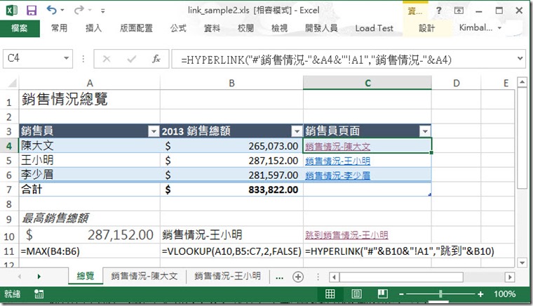Select all cells via corner triangle

[11, 83]
